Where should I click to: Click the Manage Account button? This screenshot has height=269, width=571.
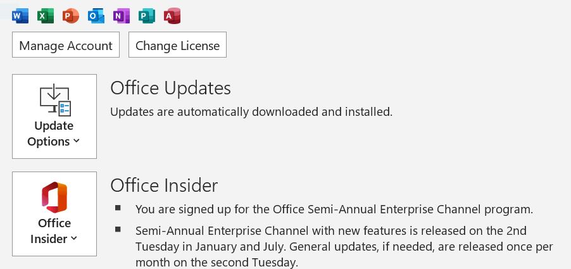(66, 45)
